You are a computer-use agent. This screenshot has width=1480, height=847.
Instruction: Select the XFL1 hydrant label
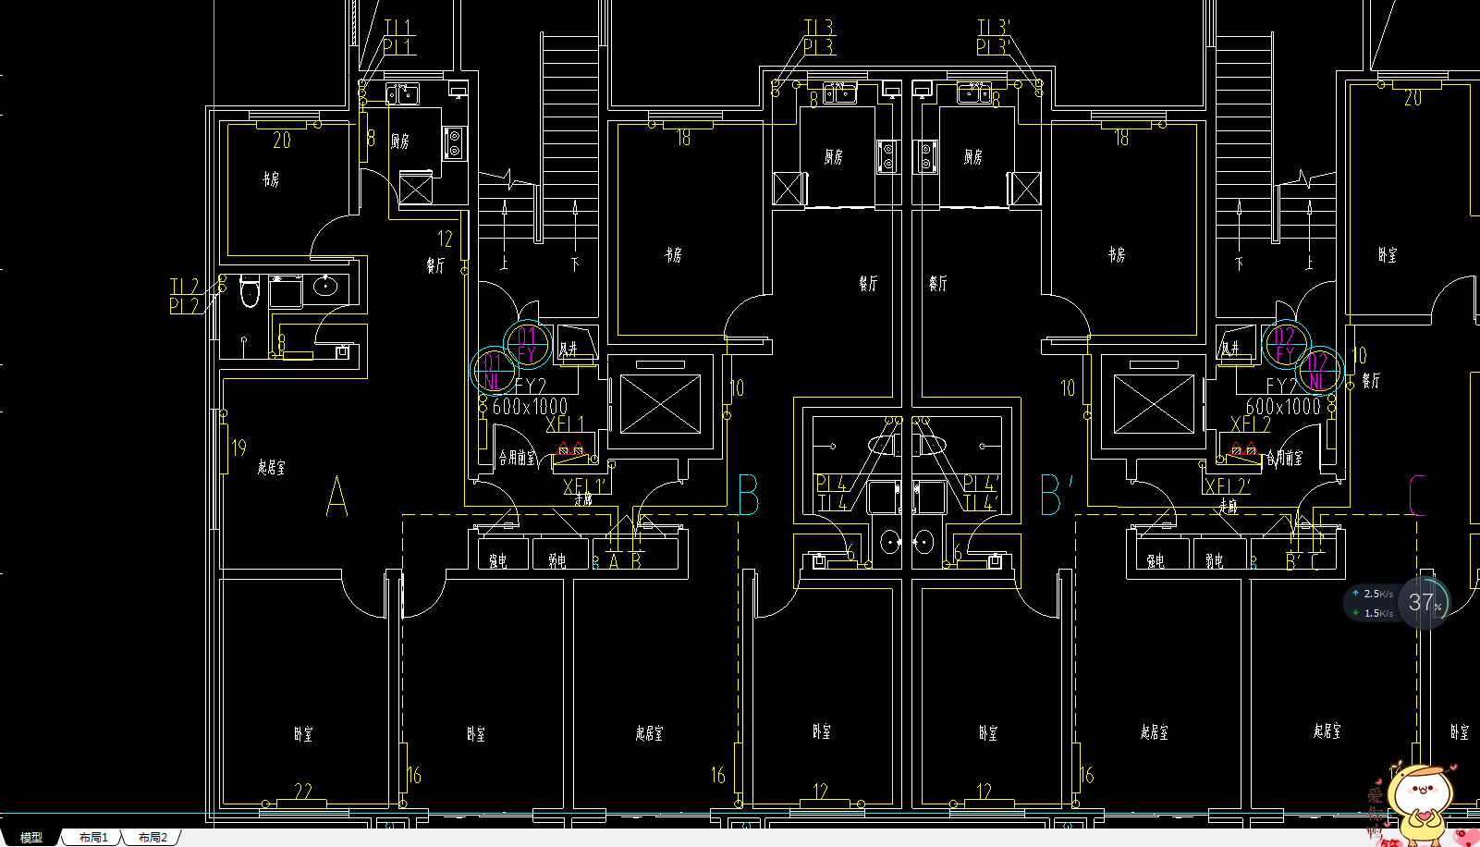pyautogui.click(x=565, y=424)
